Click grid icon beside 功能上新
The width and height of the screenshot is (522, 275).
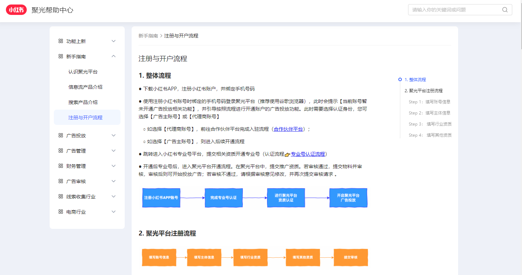pyautogui.click(x=61, y=41)
